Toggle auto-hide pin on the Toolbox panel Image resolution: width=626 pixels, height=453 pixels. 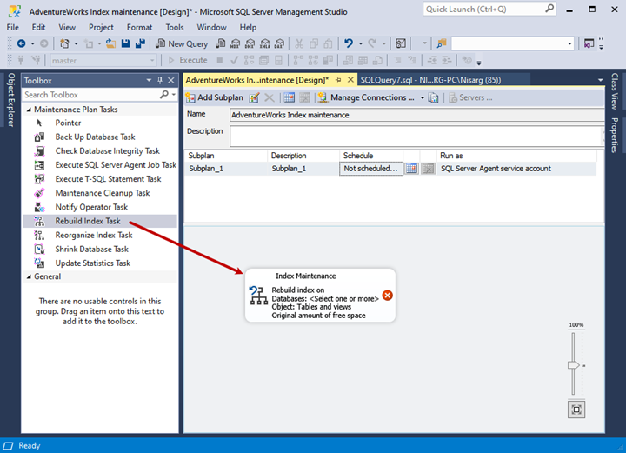coord(160,80)
